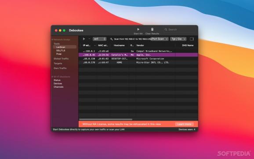
Task: Click inside the Search field
Action: pos(179,30)
